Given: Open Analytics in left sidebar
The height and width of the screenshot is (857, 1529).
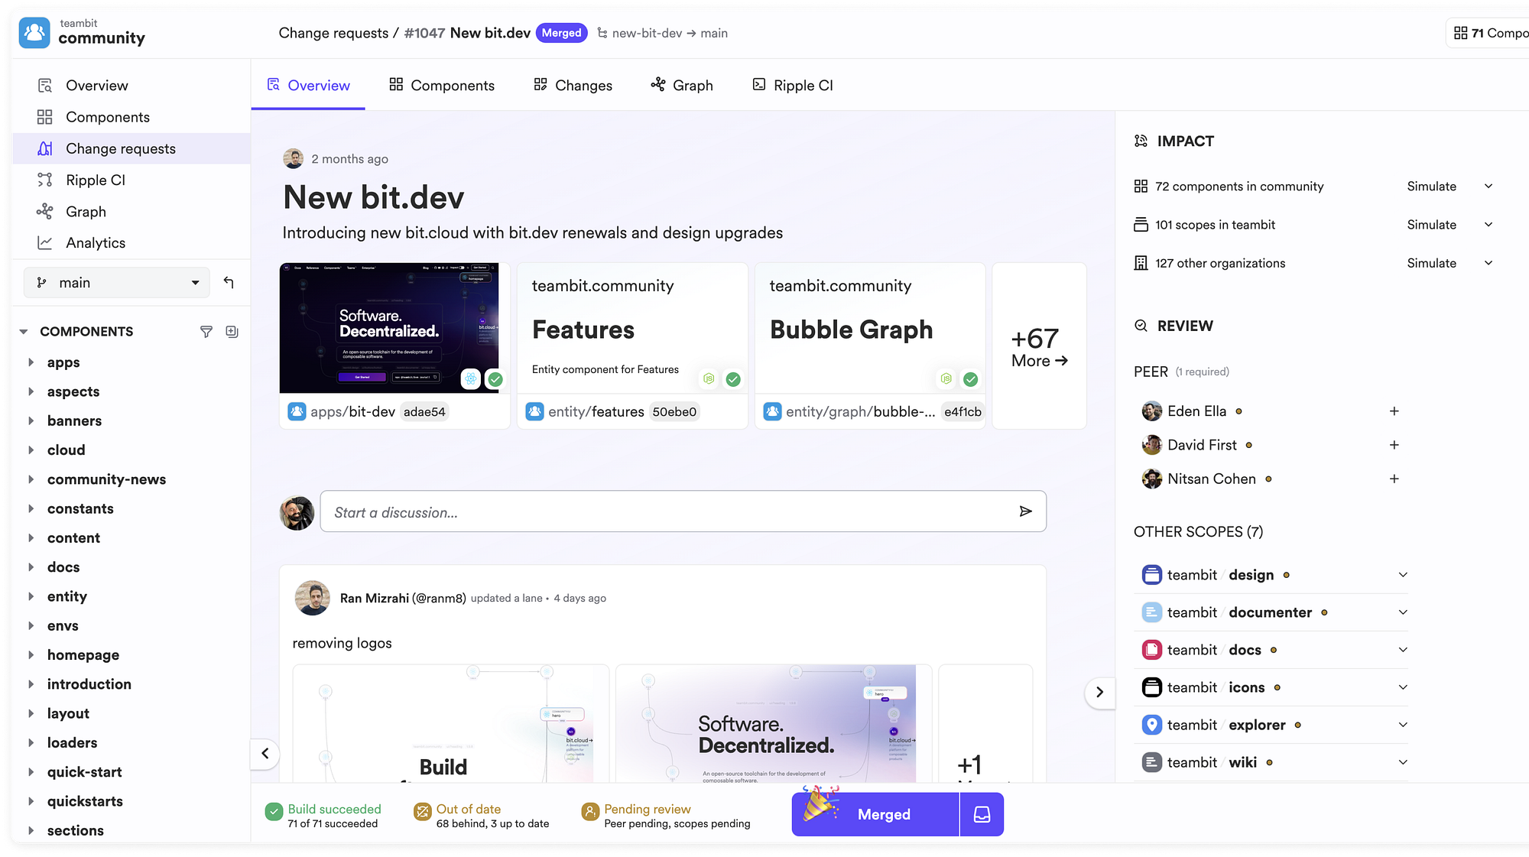Looking at the screenshot, I should tap(96, 243).
